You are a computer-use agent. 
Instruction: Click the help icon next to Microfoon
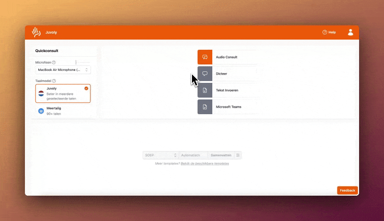tap(54, 63)
